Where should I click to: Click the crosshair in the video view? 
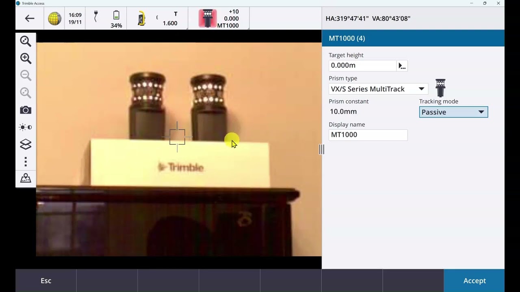(177, 137)
